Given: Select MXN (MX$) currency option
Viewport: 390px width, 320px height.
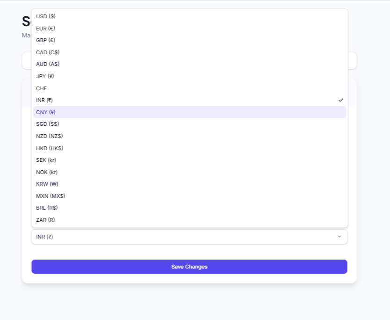Looking at the screenshot, I should (x=51, y=196).
